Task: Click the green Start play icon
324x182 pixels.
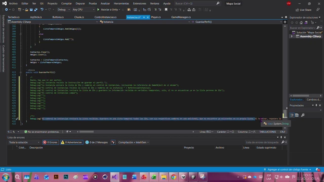Action: 98,10
